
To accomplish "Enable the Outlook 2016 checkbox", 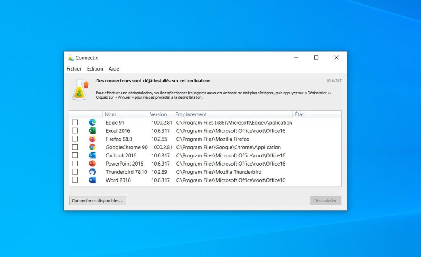I will tap(75, 155).
